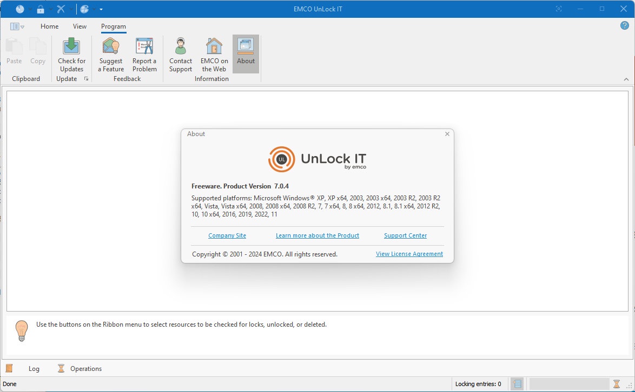Open Suggest a Feature
635x392 pixels.
[110, 55]
